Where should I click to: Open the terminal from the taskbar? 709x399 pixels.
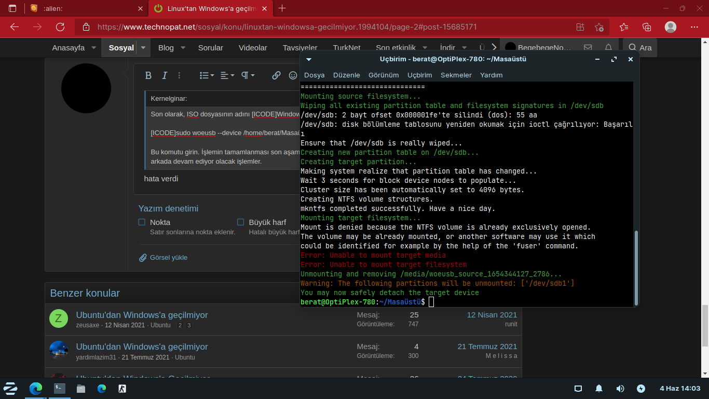[60, 388]
